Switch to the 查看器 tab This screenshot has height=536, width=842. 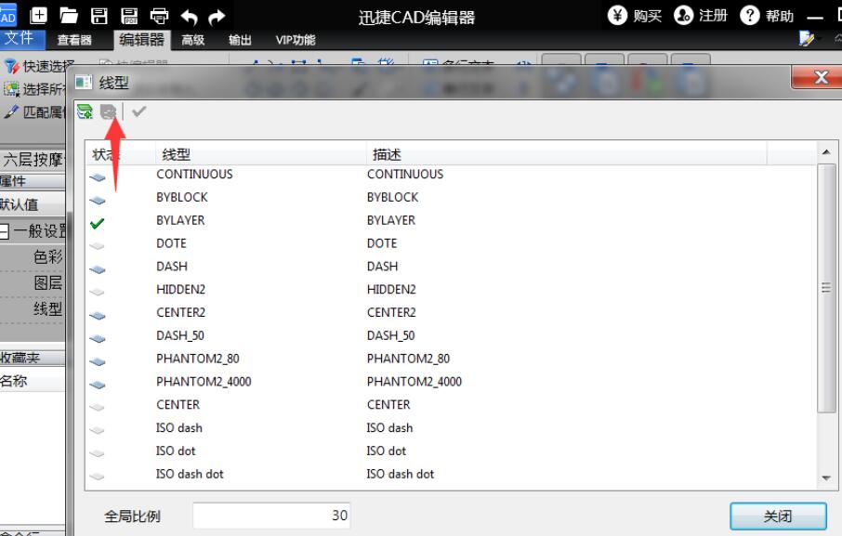click(74, 40)
